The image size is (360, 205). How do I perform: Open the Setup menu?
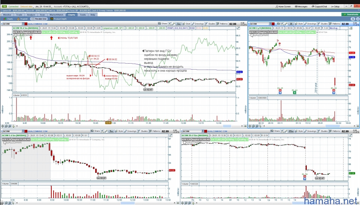click(335, 7)
